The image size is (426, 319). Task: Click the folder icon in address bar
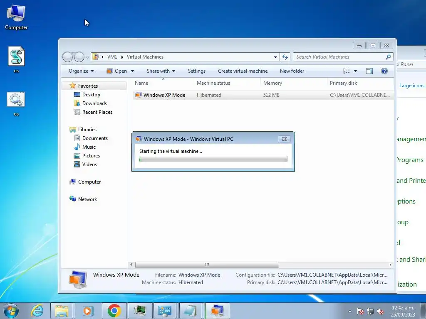tap(95, 56)
